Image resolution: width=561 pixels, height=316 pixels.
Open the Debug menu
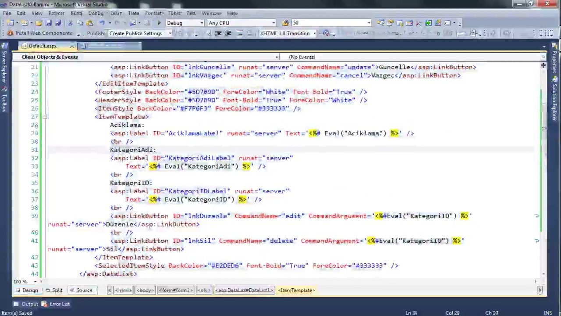point(96,13)
